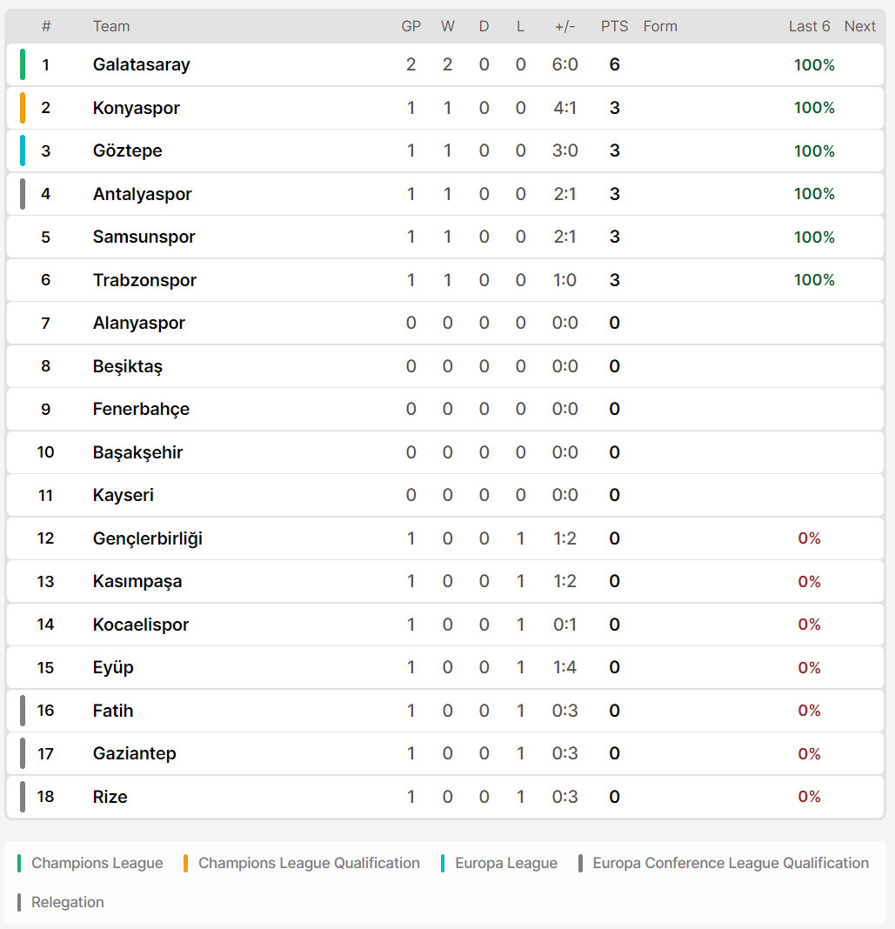Image resolution: width=895 pixels, height=929 pixels.
Task: Select Konyaspor in the standings
Action: click(137, 108)
